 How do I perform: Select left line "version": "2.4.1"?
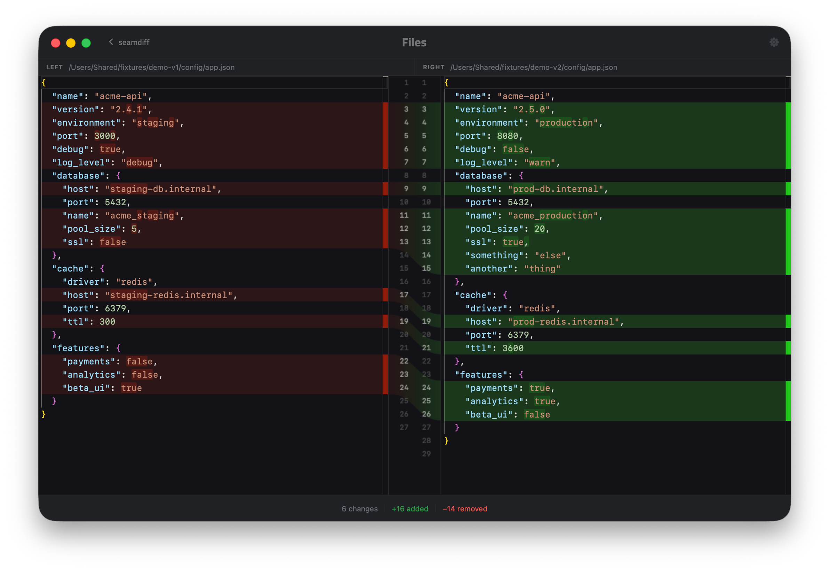[212, 109]
